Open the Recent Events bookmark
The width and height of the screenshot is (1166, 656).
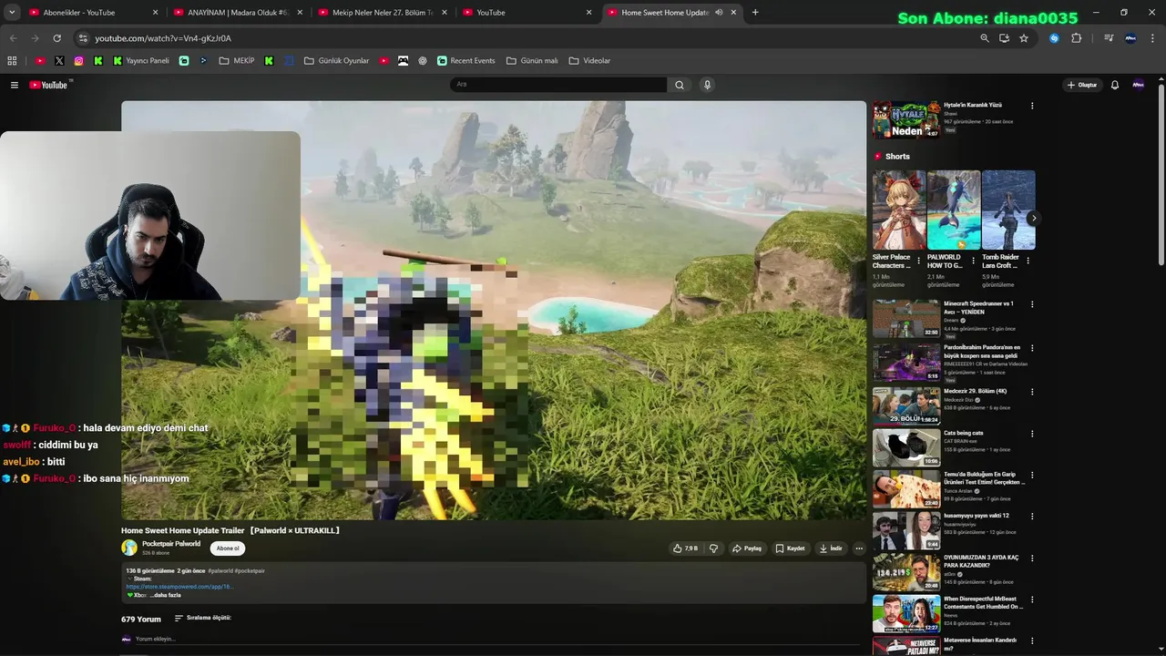coord(466,61)
